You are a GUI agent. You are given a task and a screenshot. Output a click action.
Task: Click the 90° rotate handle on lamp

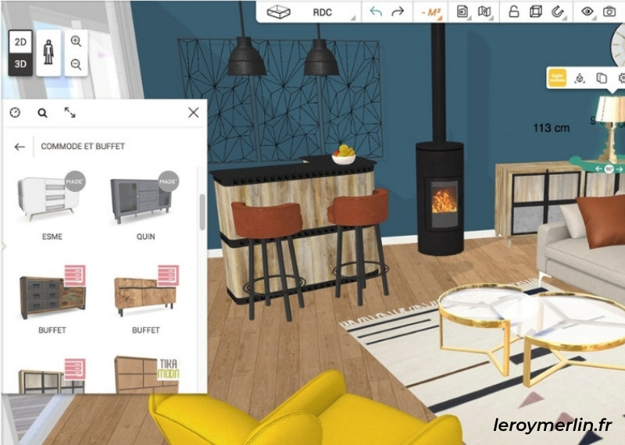pyautogui.click(x=609, y=169)
